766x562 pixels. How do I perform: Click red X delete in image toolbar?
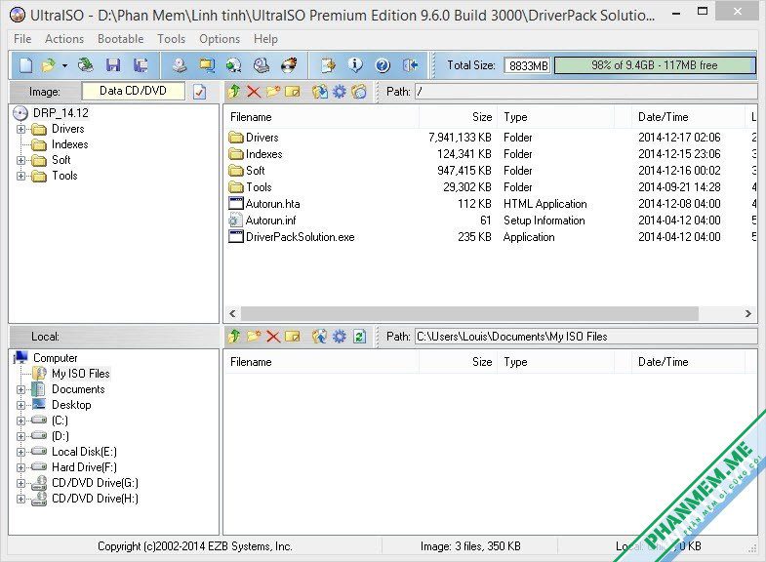(x=254, y=92)
